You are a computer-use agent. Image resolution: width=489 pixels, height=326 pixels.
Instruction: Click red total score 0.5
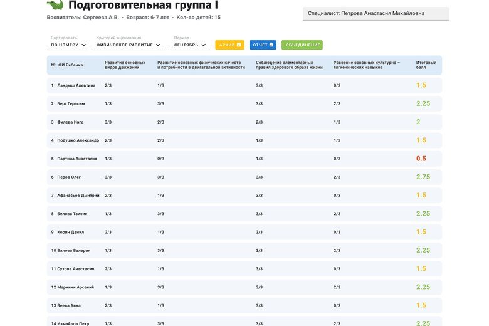pyautogui.click(x=421, y=159)
